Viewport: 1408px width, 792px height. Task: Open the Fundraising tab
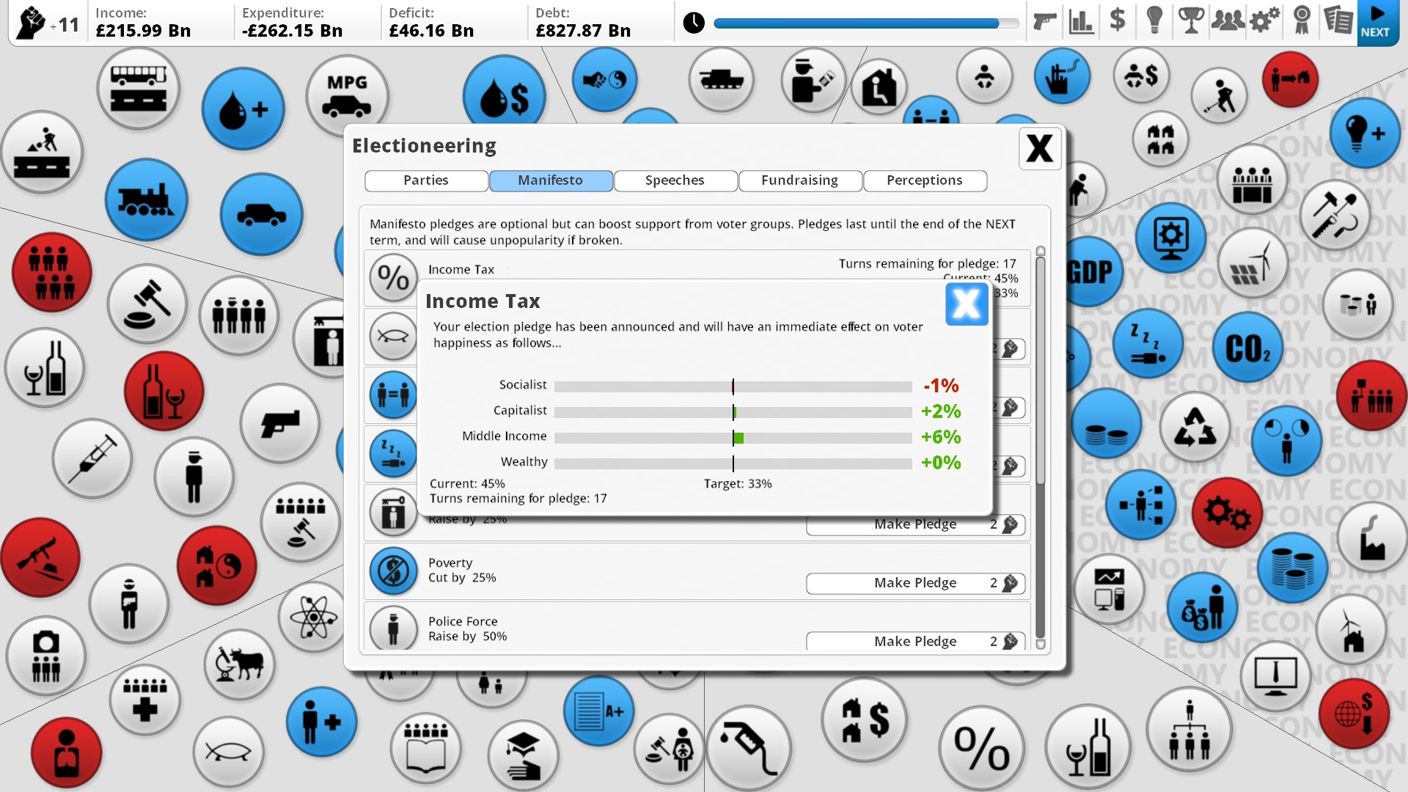pos(799,180)
